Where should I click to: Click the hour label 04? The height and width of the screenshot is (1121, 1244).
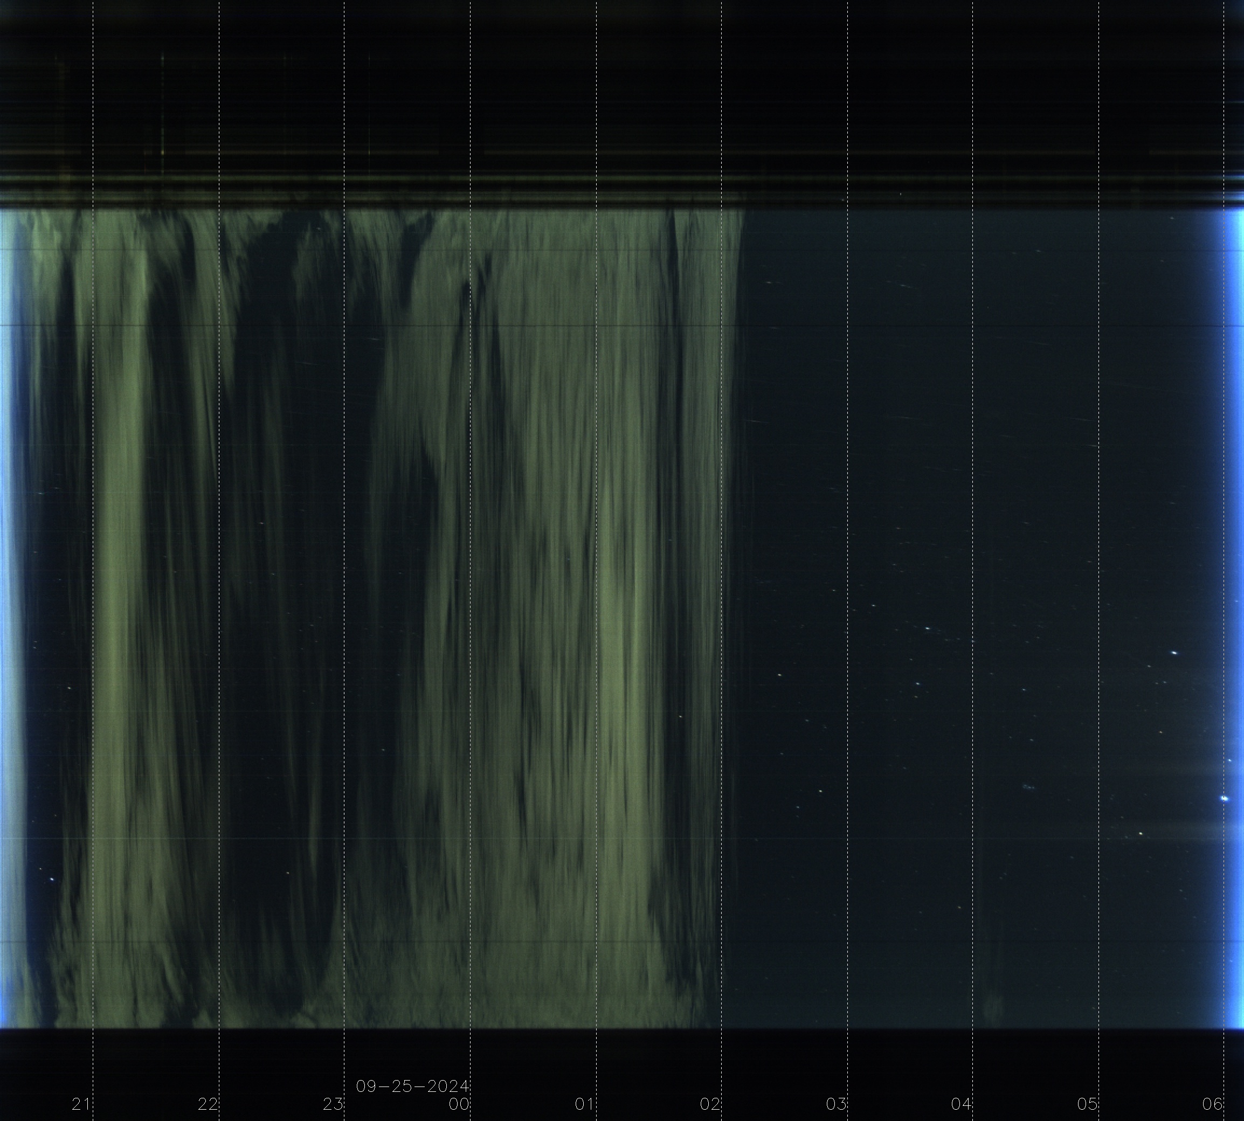962,1104
